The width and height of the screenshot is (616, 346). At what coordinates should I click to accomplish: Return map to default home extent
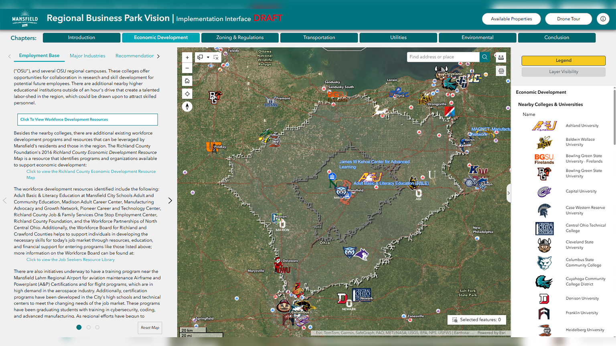(187, 81)
